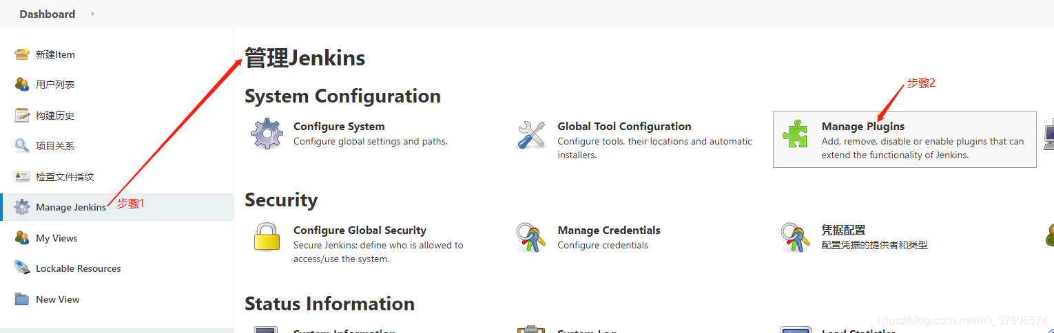Open Configure Global Security title link

coord(360,230)
